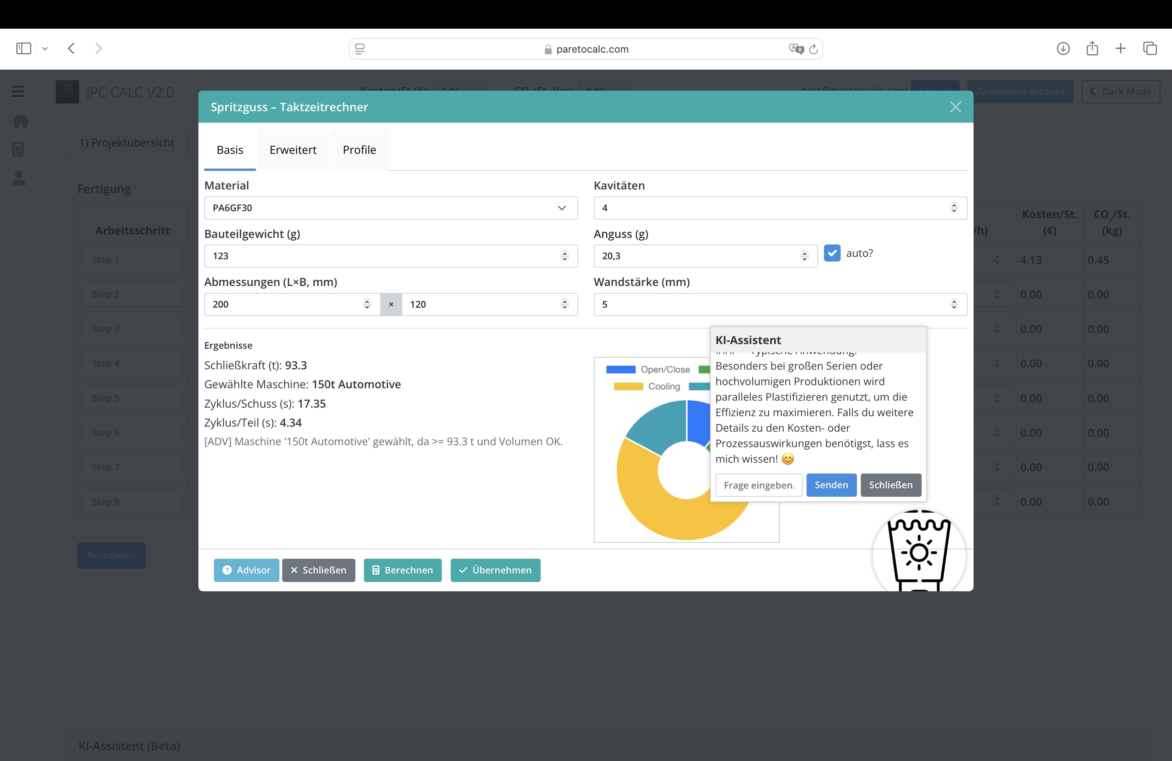This screenshot has width=1172, height=761.
Task: Click the Frage eingeben input in KI-Assistent
Action: (x=758, y=485)
